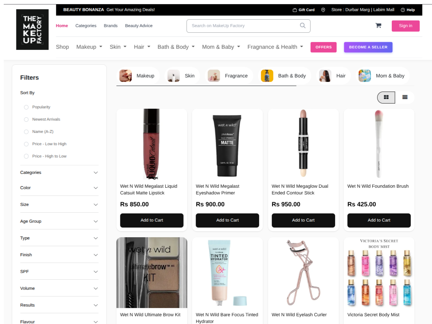Click the BECOME A SELLER button
Image resolution: width=432 pixels, height=324 pixels.
368,47
